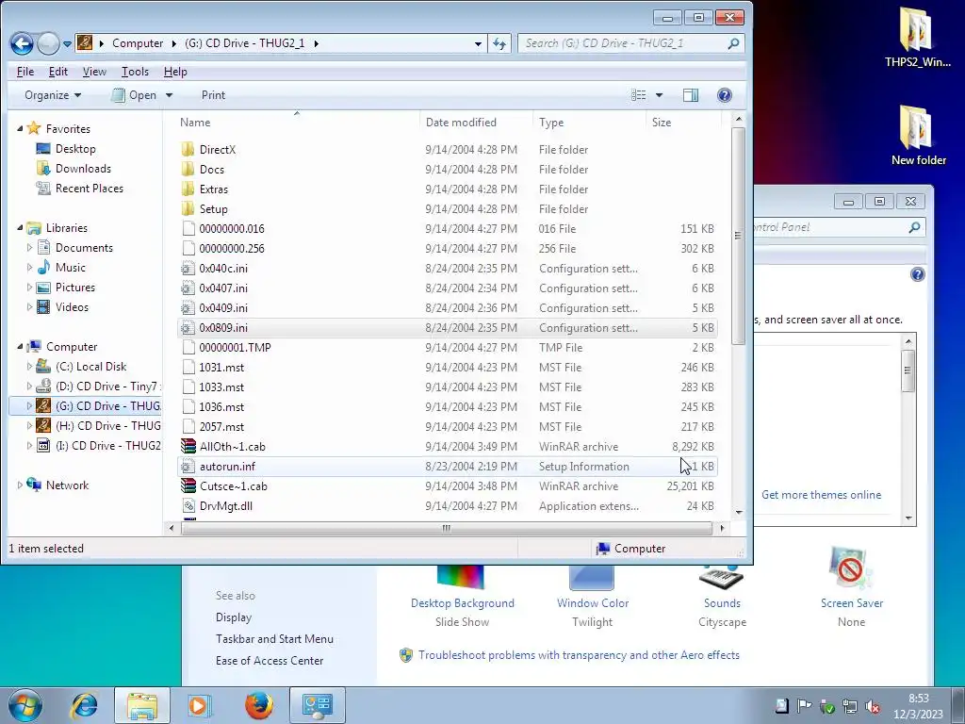The width and height of the screenshot is (965, 724).
Task: Open the Help menu
Action: [x=175, y=72]
